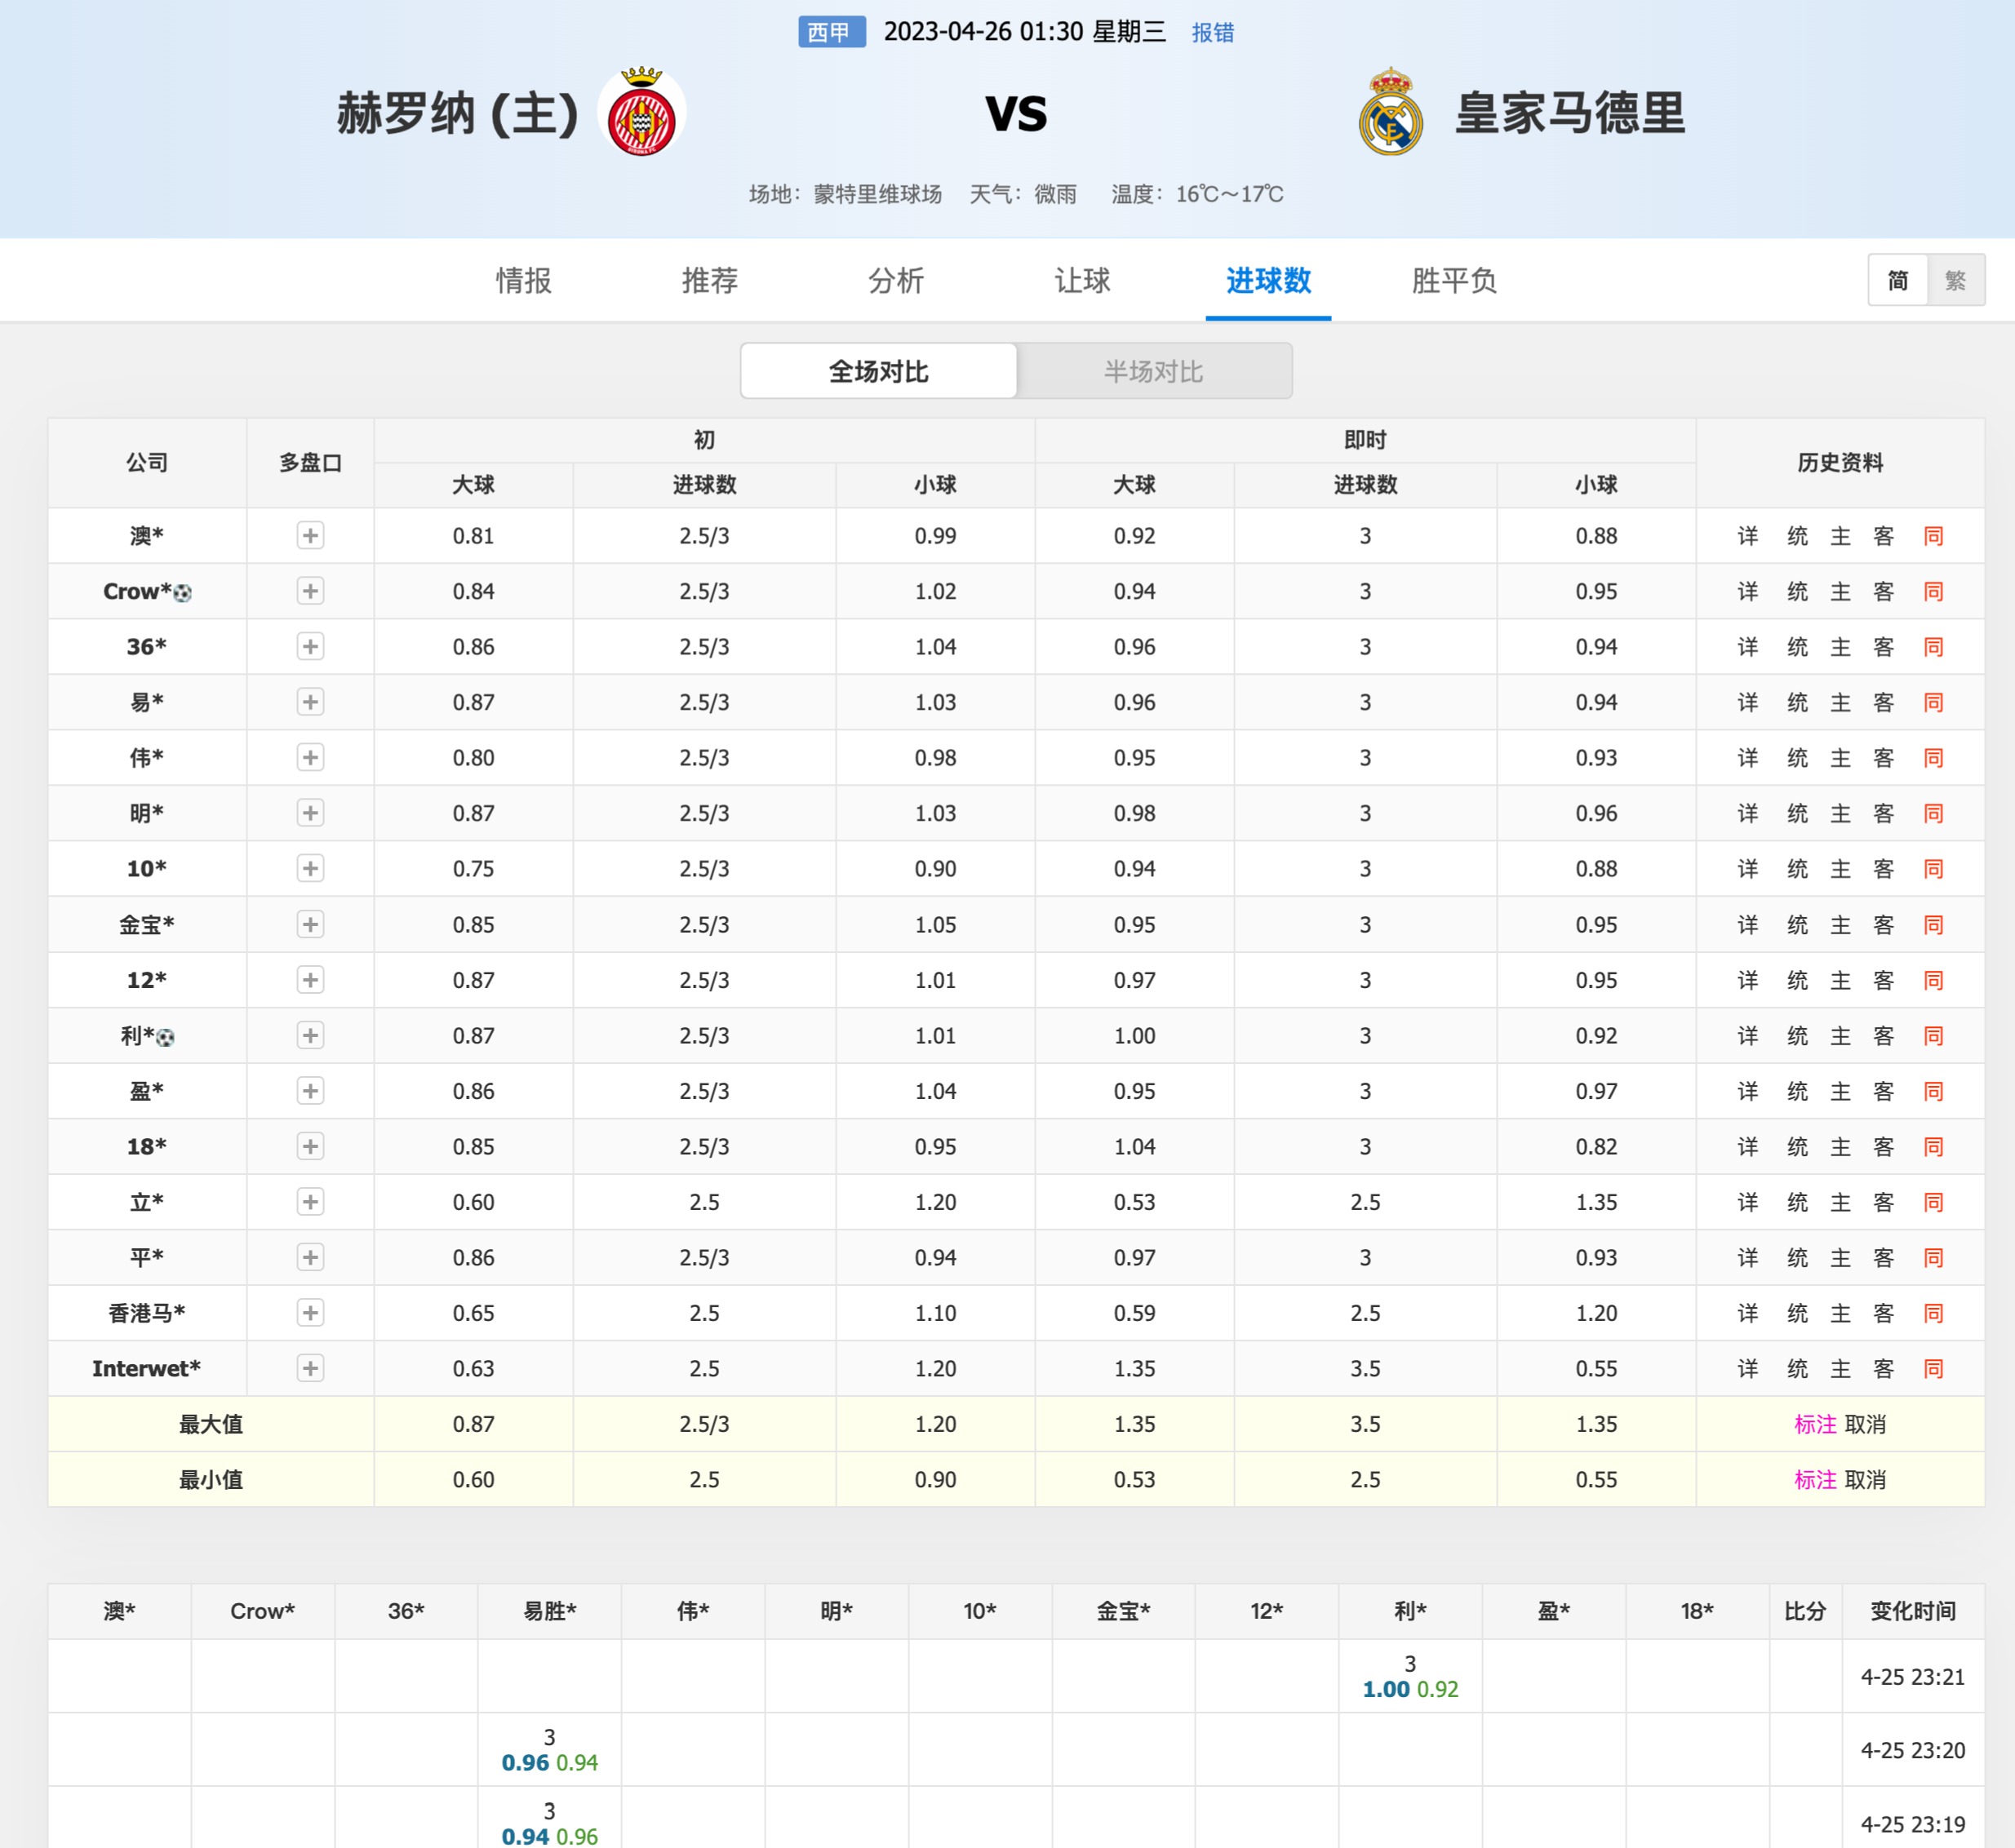
Task: Click the 4-25 23:21 change time cell
Action: [1913, 1677]
